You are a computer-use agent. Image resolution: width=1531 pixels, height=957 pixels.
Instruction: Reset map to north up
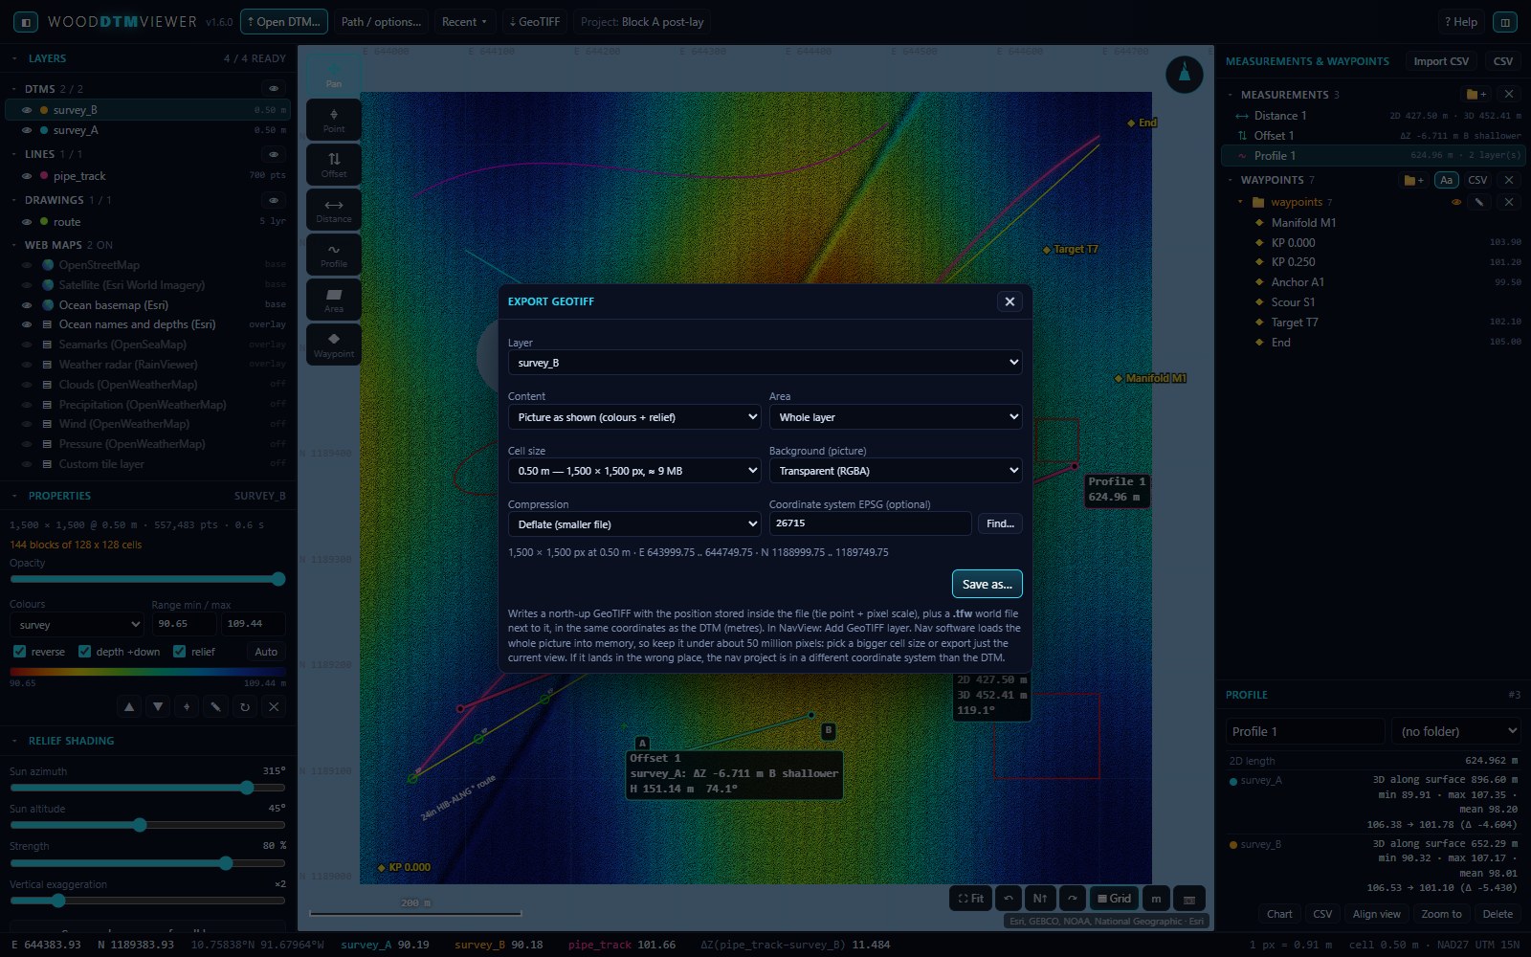point(1040,899)
